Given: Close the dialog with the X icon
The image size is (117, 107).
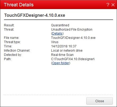Looking at the screenshot, I should coord(113,5).
